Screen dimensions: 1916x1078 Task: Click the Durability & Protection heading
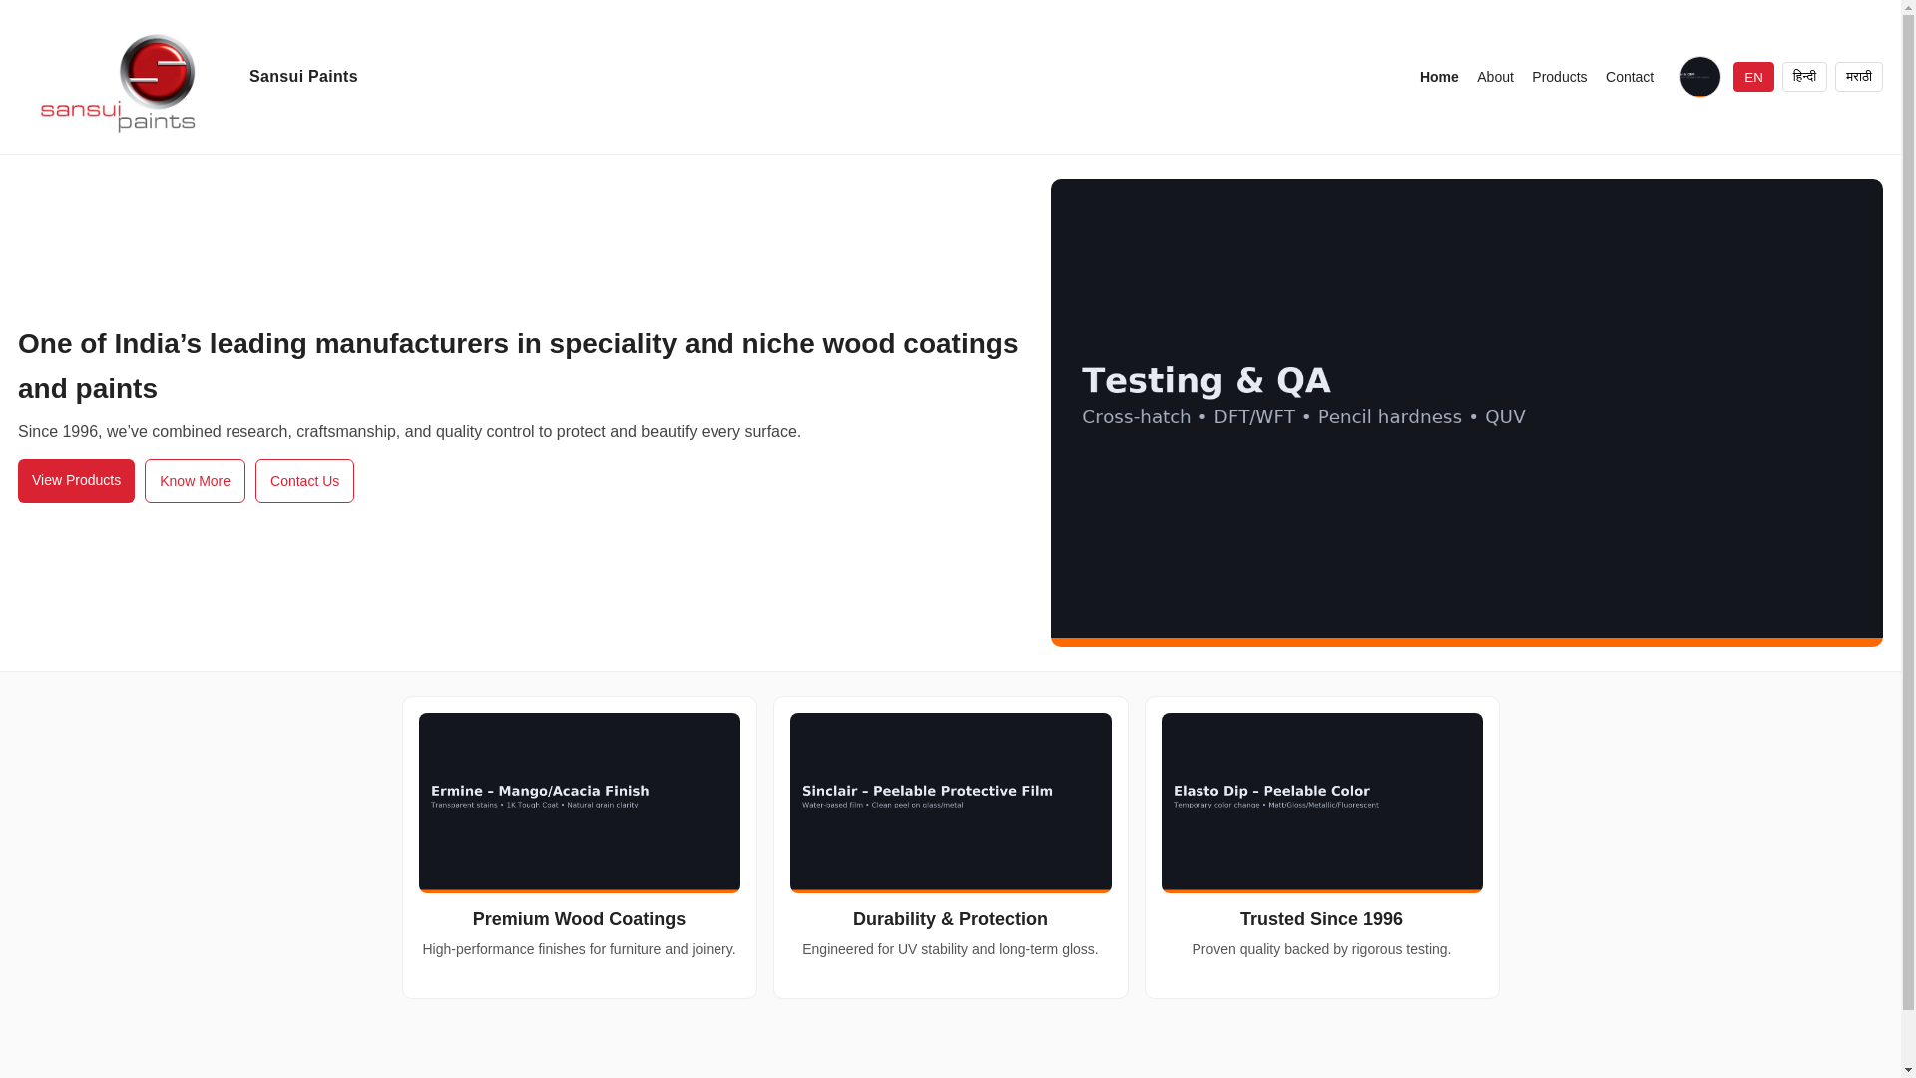(x=950, y=919)
